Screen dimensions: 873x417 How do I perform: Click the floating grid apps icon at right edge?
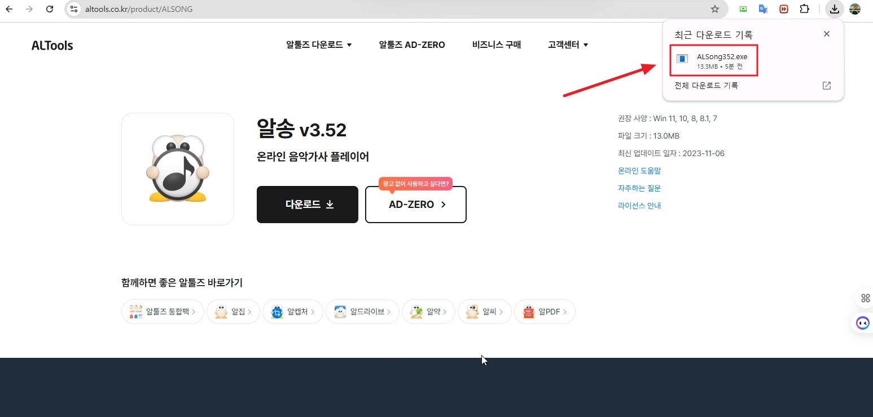point(865,298)
